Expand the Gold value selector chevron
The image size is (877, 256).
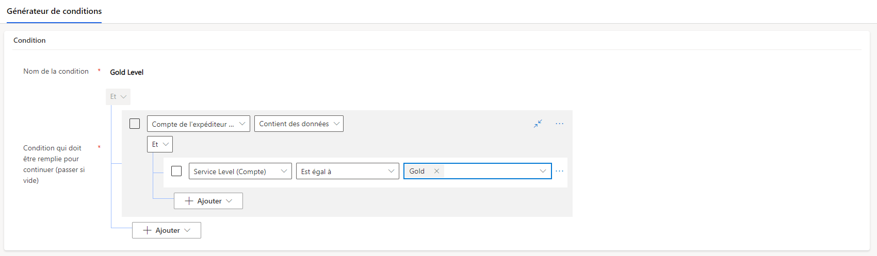[543, 171]
